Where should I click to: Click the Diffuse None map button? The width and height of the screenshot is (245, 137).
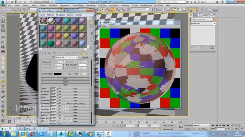click(75, 89)
